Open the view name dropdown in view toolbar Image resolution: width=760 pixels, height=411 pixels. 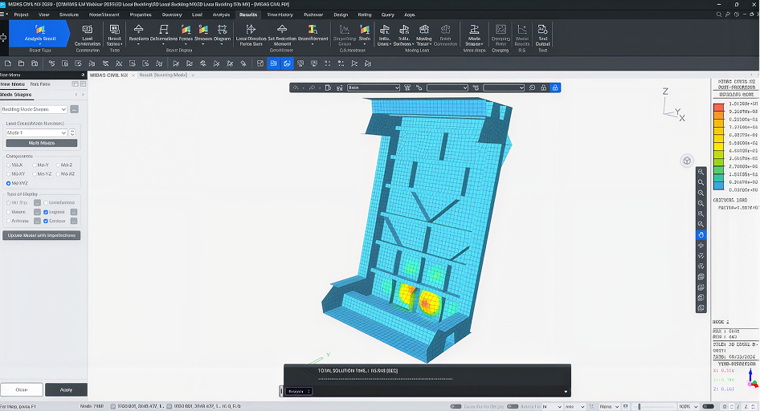(x=374, y=87)
